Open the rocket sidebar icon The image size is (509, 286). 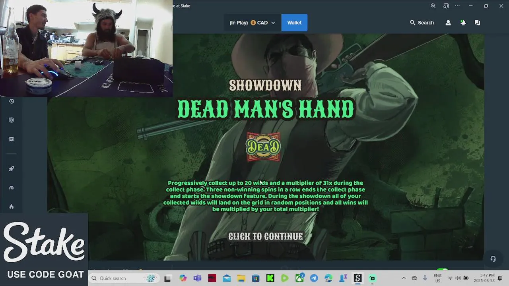click(12, 169)
